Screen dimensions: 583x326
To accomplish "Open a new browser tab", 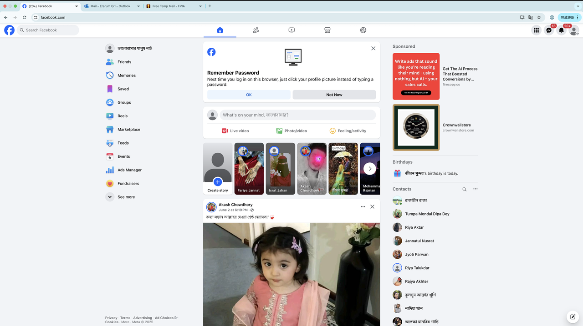I will (210, 6).
